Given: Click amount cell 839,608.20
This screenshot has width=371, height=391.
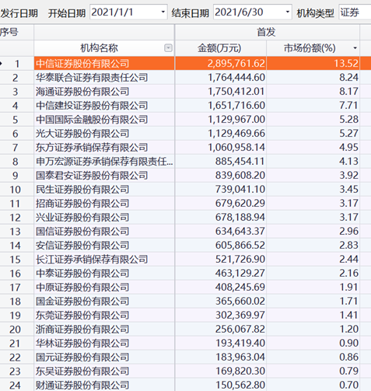Looking at the screenshot, I should 221,176.
